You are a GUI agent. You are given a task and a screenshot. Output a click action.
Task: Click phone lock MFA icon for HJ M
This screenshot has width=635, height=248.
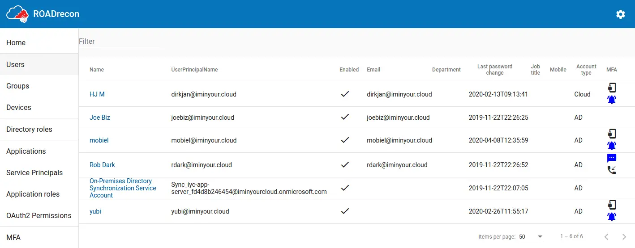pyautogui.click(x=612, y=88)
